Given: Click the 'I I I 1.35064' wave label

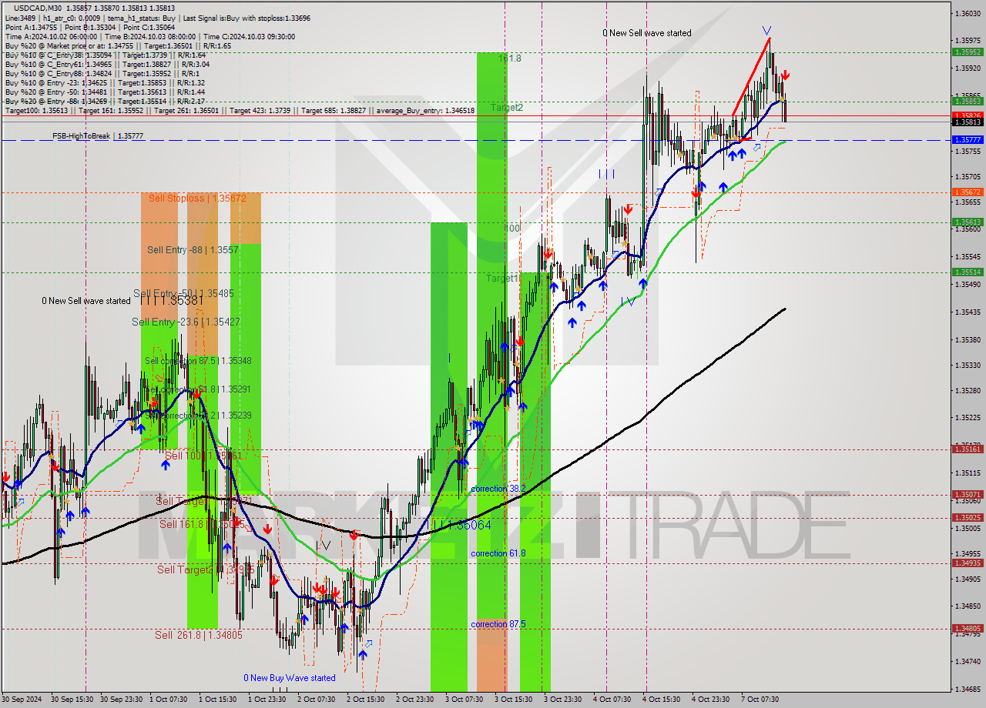Looking at the screenshot, I should click(x=462, y=525).
